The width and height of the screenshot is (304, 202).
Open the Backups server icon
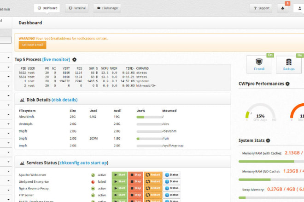coord(289,62)
